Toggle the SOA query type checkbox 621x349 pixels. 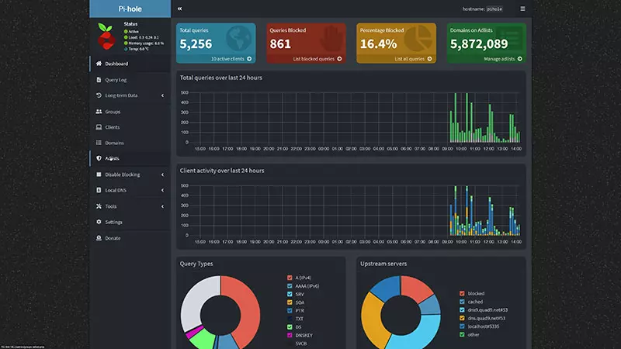tap(290, 302)
